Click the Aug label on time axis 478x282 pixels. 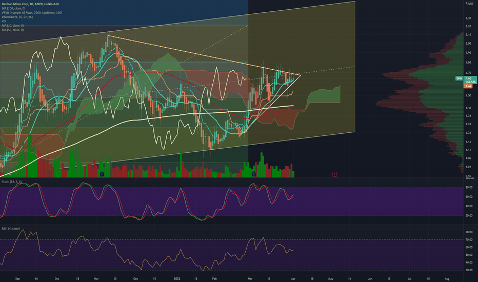tap(447, 278)
